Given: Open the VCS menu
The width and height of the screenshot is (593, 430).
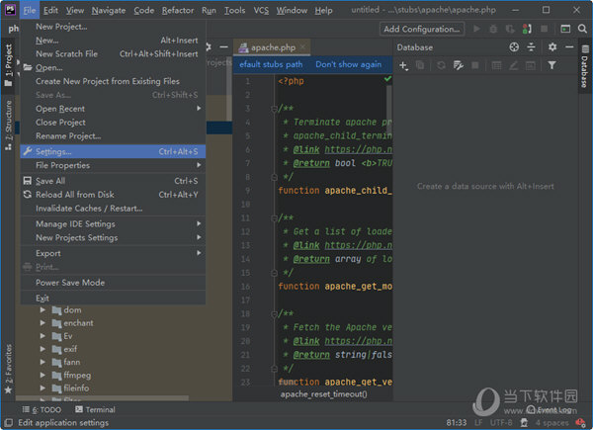Looking at the screenshot, I should pos(261,10).
